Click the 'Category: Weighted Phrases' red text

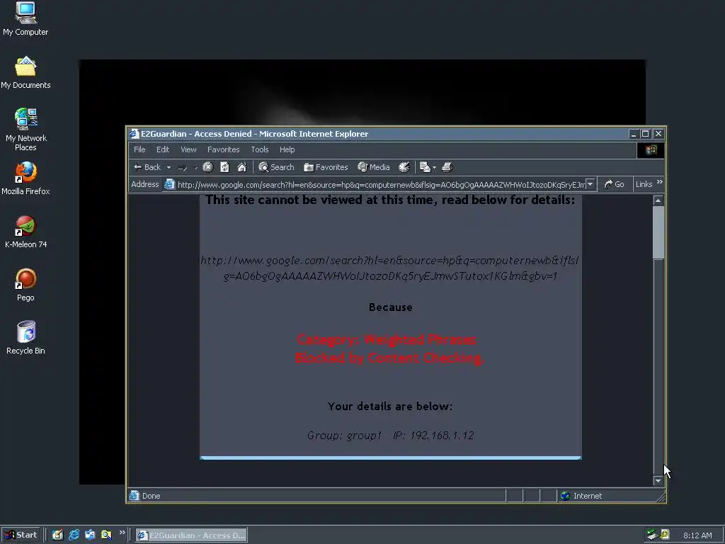[387, 339]
